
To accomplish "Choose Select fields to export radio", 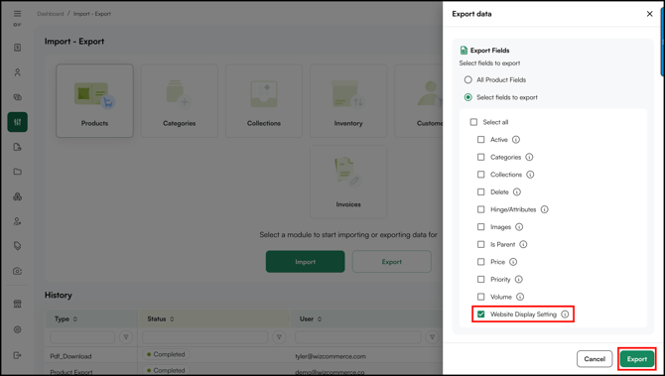I will tap(467, 97).
